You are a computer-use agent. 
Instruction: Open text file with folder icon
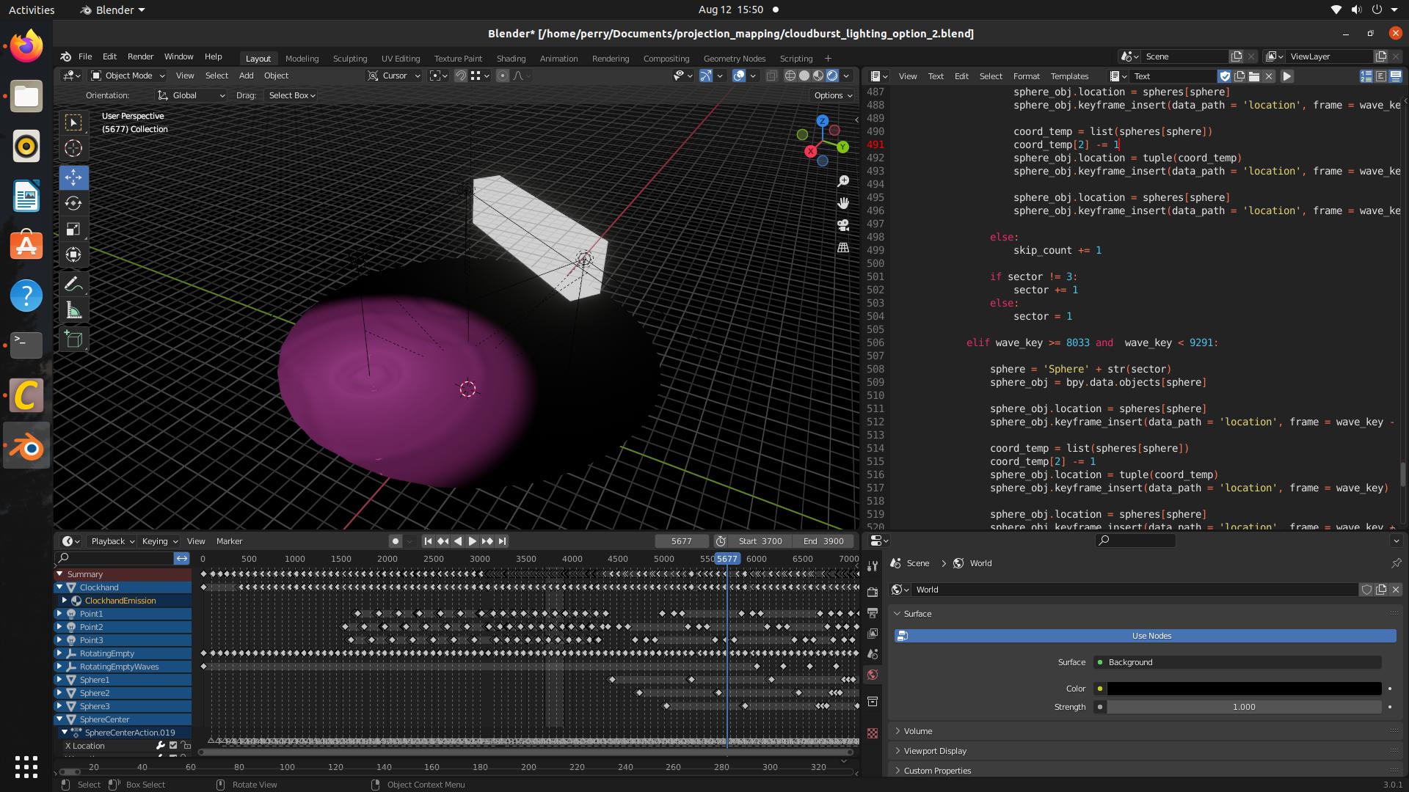[x=1254, y=76]
